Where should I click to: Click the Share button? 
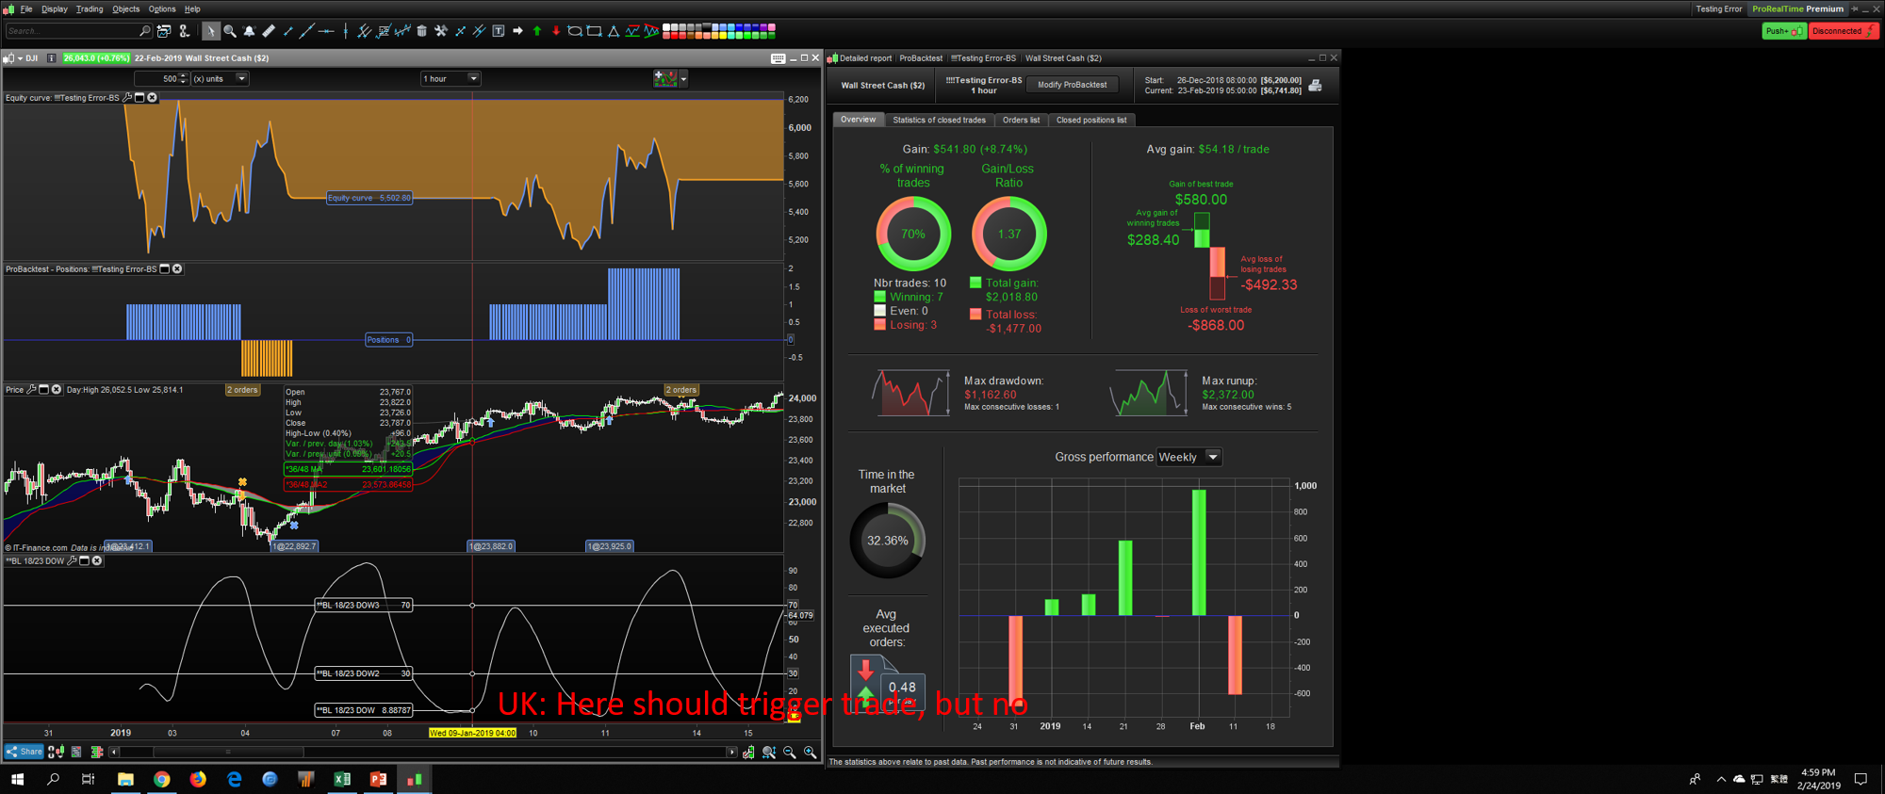pos(25,752)
